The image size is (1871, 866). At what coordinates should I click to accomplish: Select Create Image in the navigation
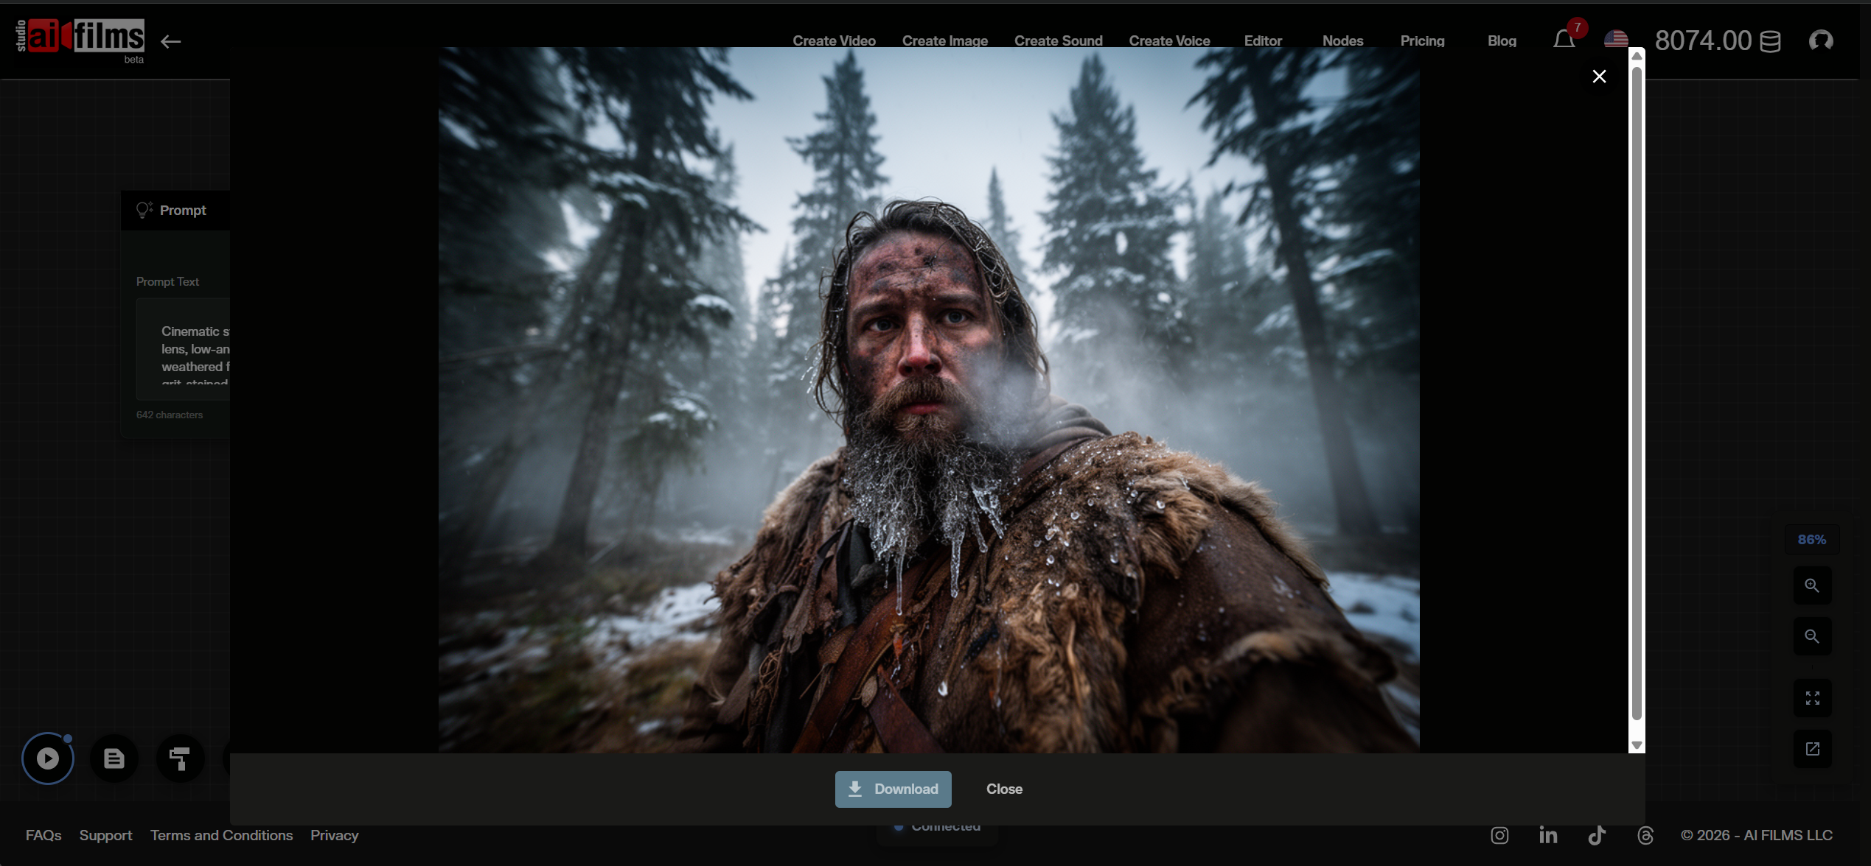944,41
